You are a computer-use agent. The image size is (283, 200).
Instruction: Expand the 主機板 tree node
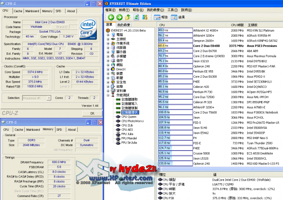point(108,39)
